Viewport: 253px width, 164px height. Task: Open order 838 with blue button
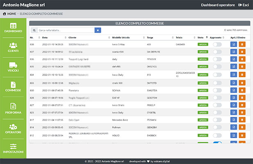[x=233, y=44]
